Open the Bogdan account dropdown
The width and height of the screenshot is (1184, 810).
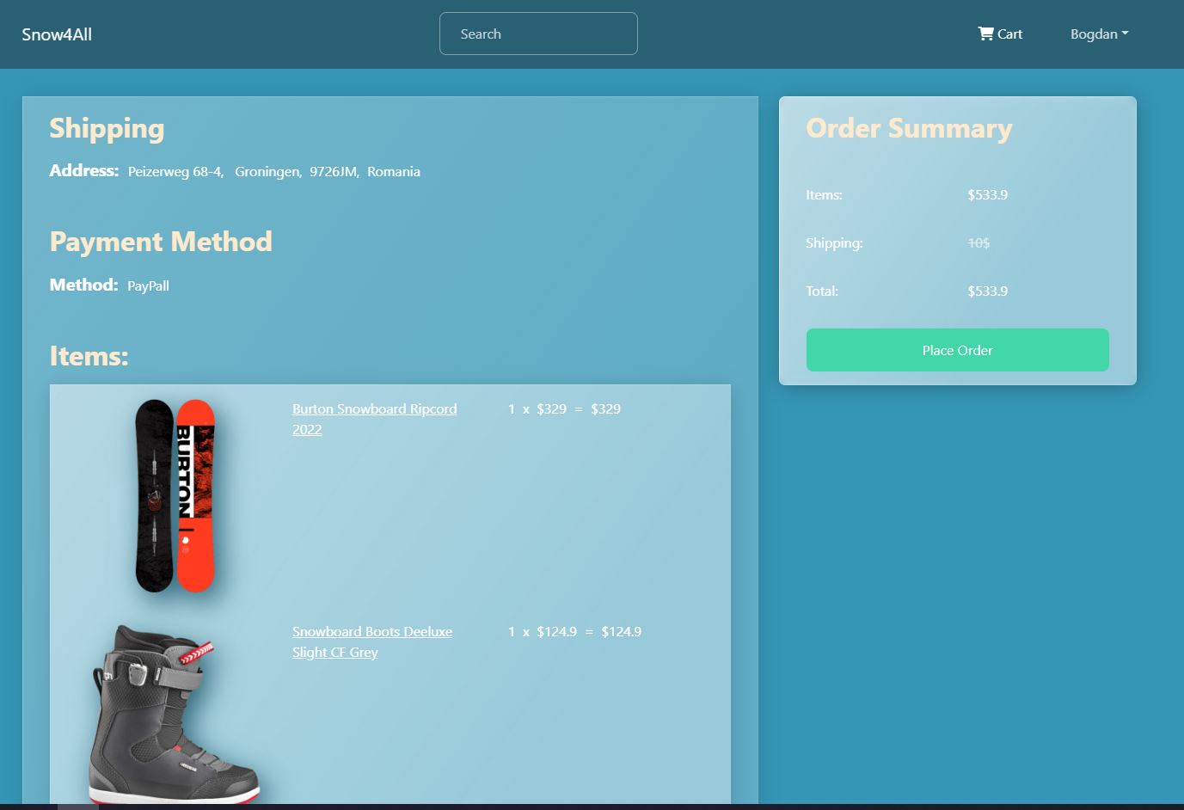(1094, 34)
